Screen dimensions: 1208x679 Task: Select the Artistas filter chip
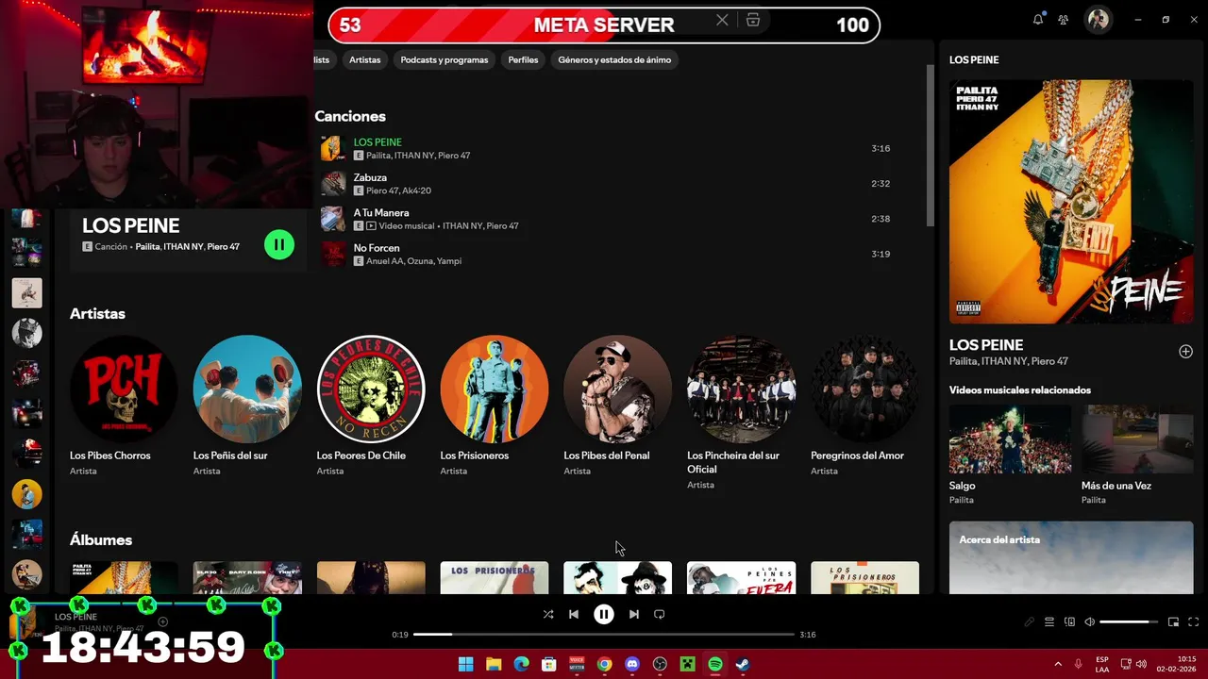point(365,59)
